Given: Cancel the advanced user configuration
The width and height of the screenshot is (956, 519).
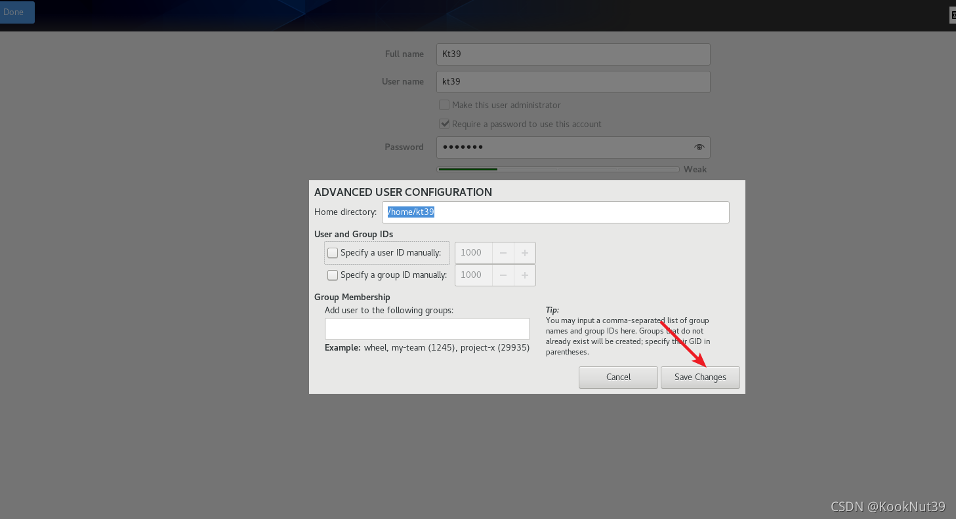Looking at the screenshot, I should [618, 377].
